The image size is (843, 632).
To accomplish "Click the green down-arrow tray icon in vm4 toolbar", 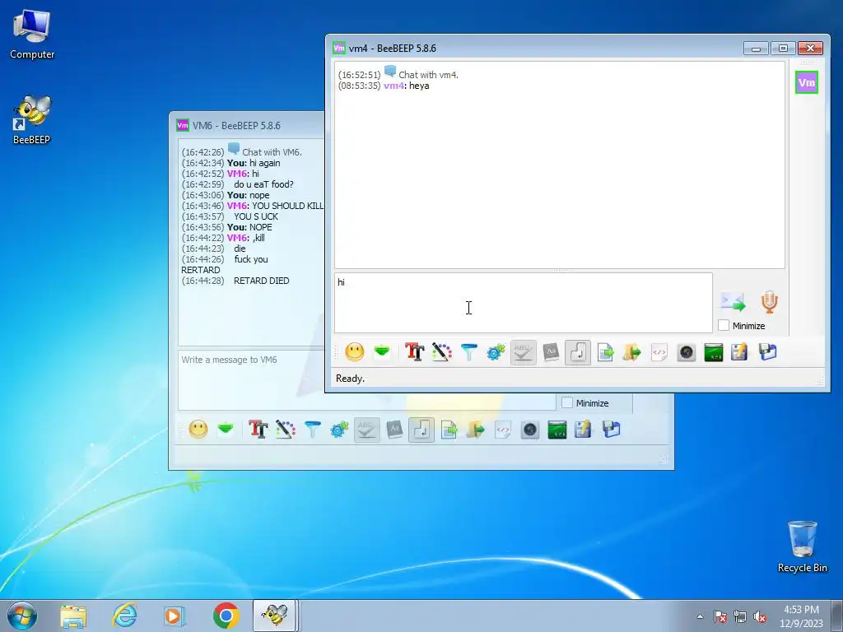I will click(382, 352).
